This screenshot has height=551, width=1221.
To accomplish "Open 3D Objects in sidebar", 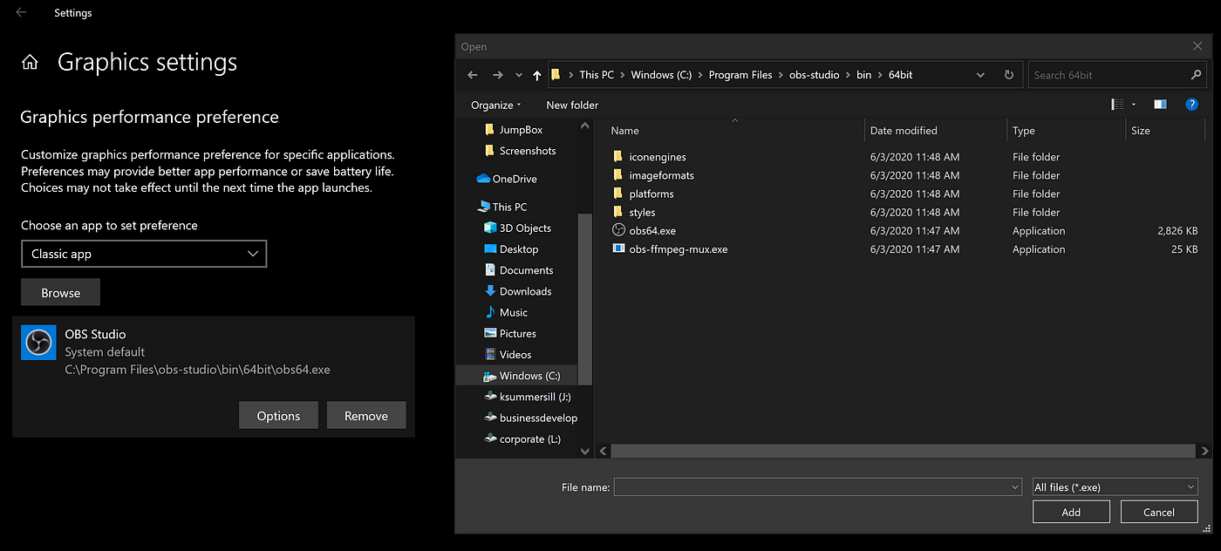I will [517, 228].
